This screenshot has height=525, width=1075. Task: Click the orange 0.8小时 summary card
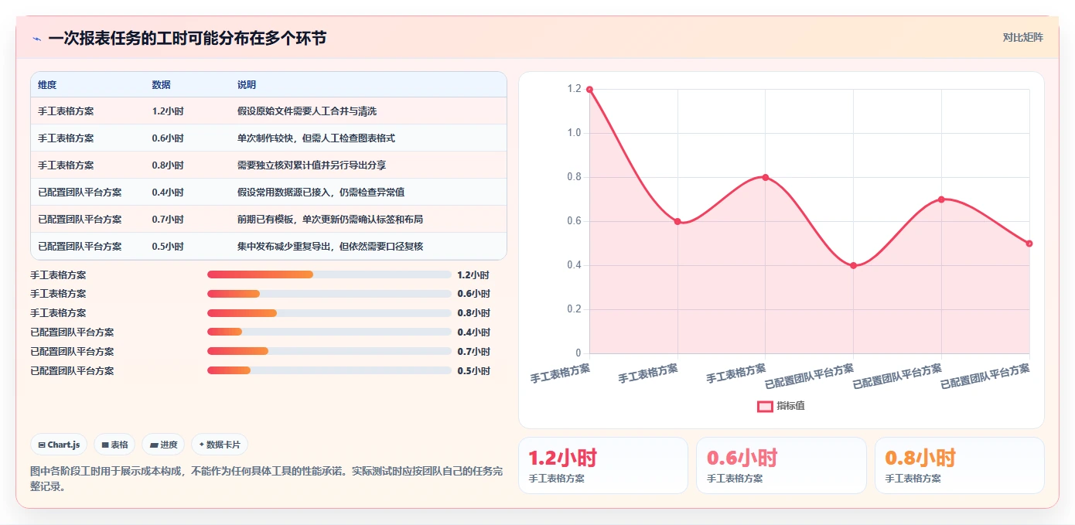pos(960,465)
